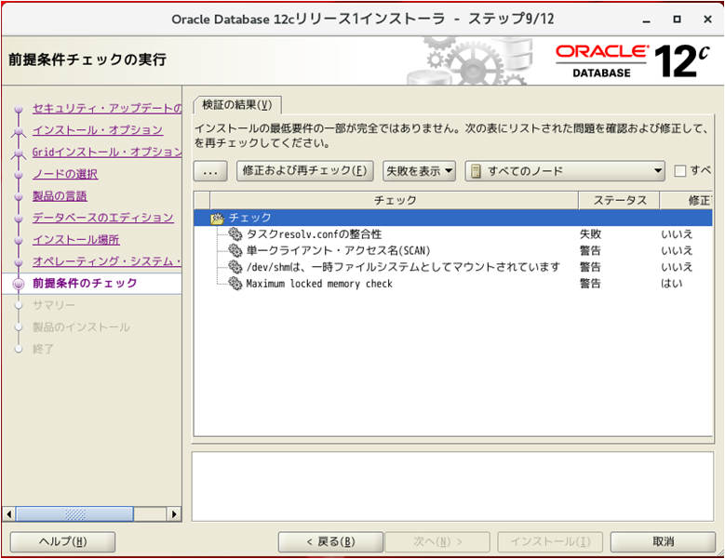Click the details text area below table
This screenshot has width=725, height=559.
tap(452, 486)
